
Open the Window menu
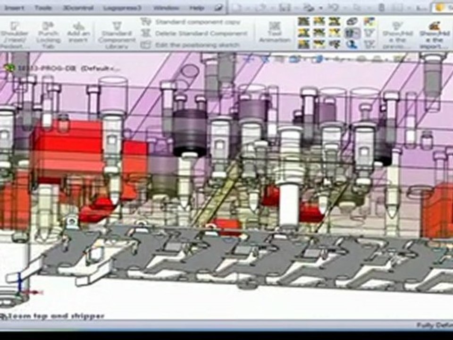[x=166, y=8]
